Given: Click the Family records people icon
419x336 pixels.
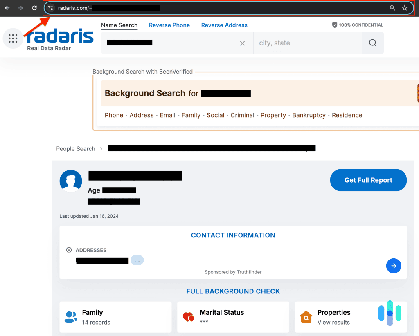Looking at the screenshot, I should (70, 317).
